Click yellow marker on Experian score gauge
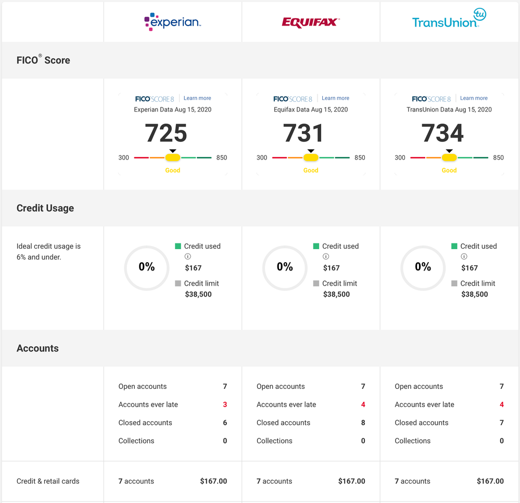This screenshot has height=503, width=520. (x=173, y=158)
